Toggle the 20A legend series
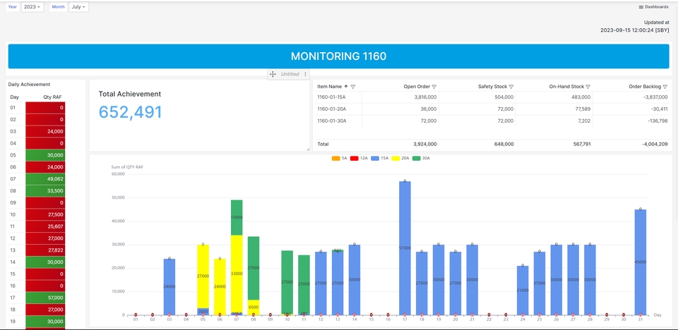 401,158
